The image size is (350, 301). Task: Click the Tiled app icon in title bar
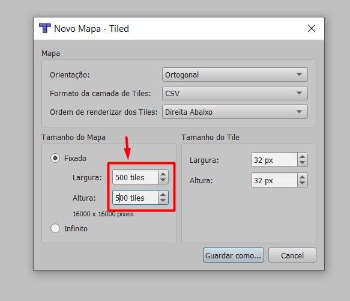pos(45,28)
